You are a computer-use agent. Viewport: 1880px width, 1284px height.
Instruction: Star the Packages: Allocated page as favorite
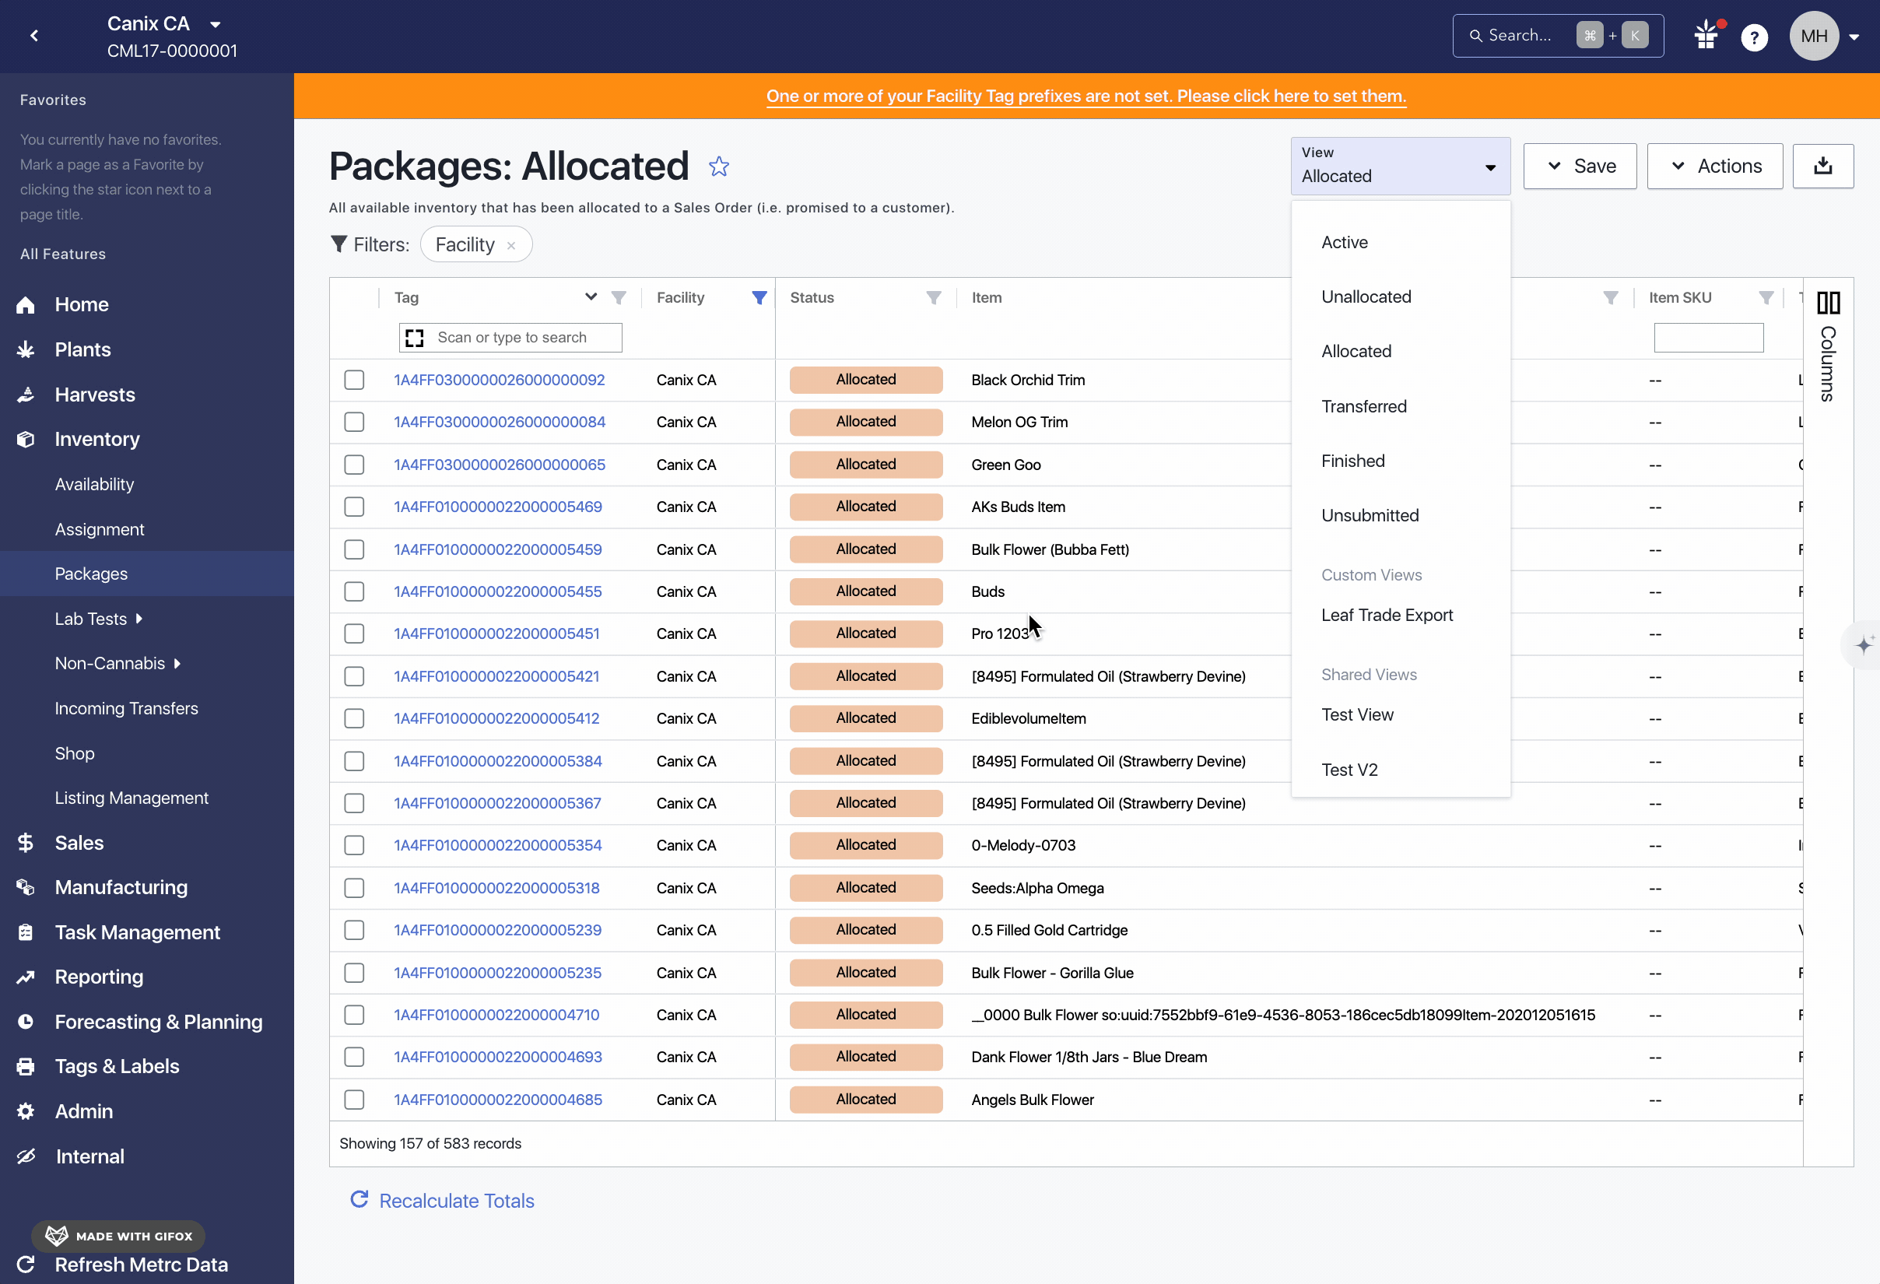[718, 166]
